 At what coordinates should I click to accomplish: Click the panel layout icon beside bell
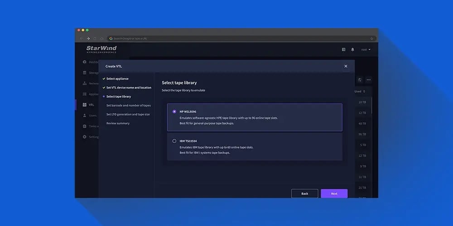coord(343,50)
